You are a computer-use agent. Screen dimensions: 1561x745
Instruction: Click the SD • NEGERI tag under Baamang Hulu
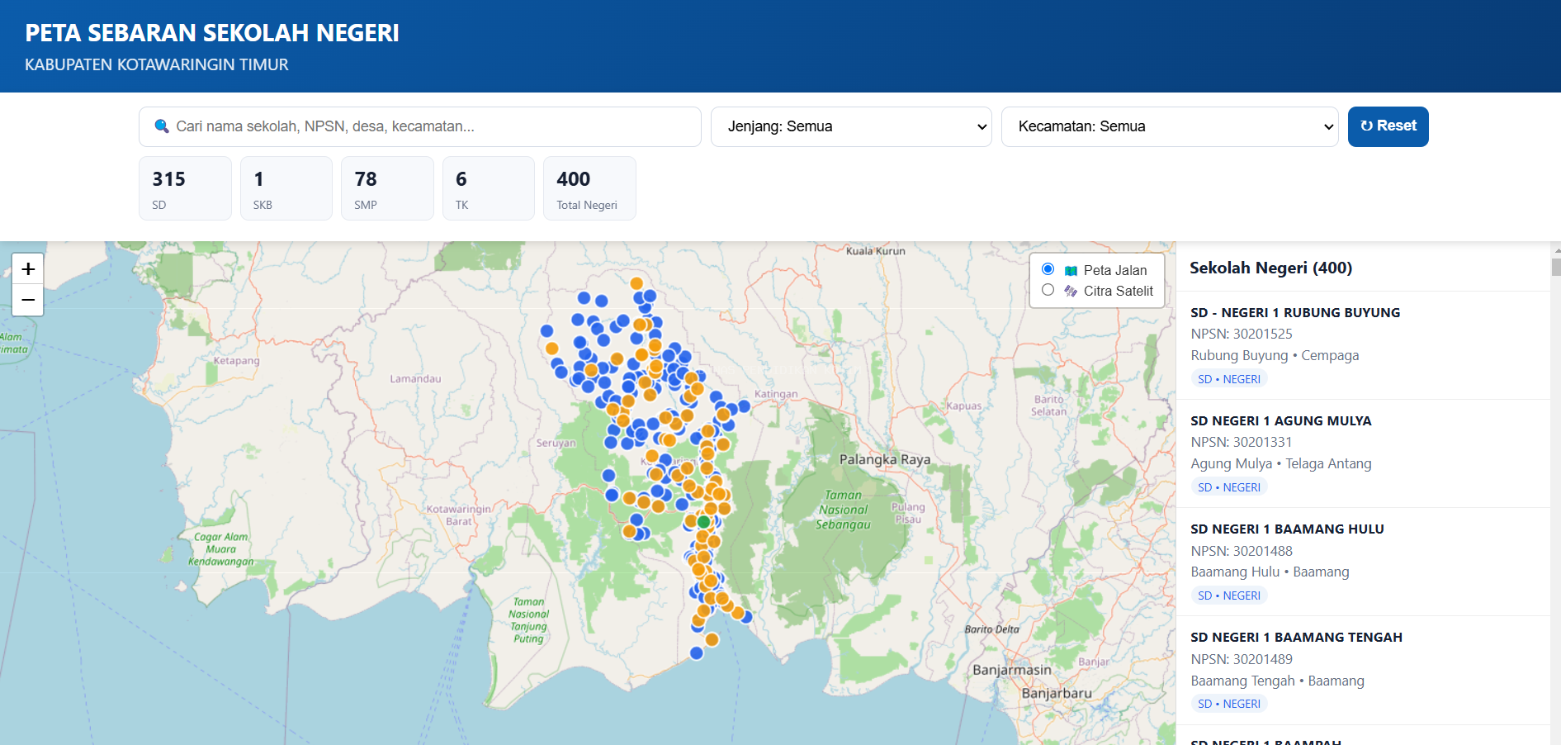click(1229, 596)
